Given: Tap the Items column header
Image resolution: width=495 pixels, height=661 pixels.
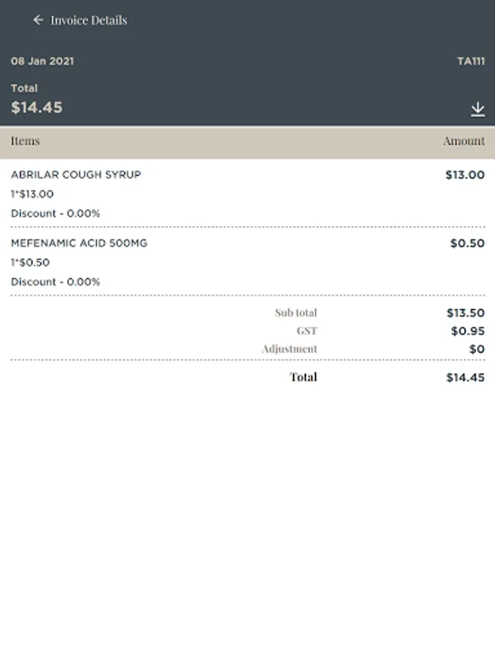Looking at the screenshot, I should point(25,141).
